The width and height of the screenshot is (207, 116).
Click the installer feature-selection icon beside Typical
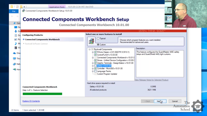tap(91, 41)
